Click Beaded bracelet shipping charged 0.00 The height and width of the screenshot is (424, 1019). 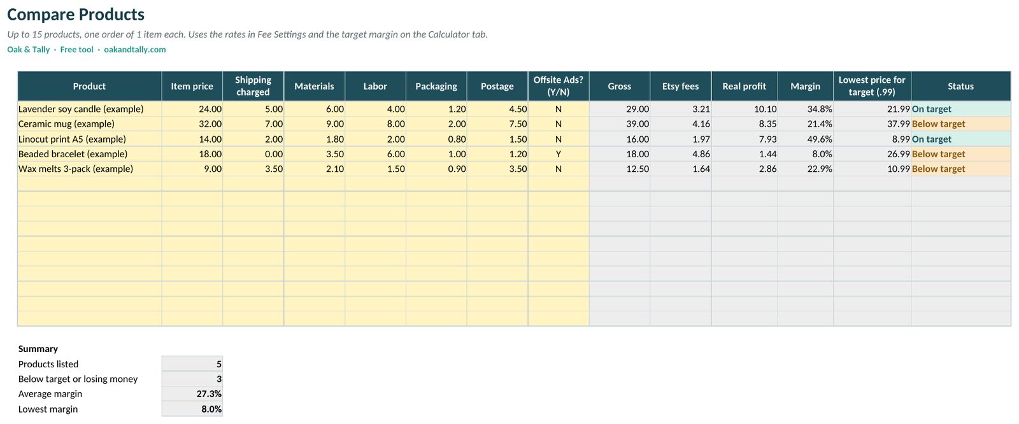click(x=253, y=153)
